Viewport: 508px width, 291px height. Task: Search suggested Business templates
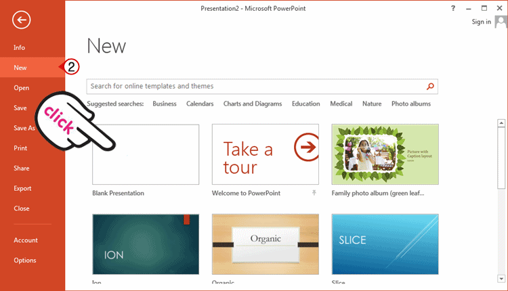point(165,104)
